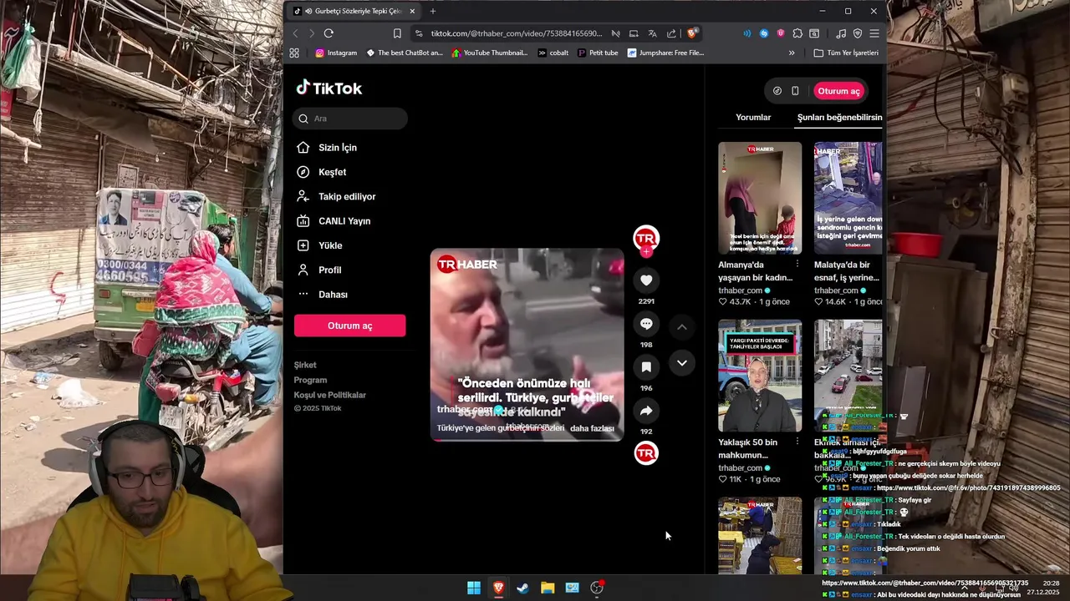Viewport: 1070px width, 601px height.
Task: Open the Almanya'da yaşayan bir kadın thumbnail
Action: click(x=760, y=198)
